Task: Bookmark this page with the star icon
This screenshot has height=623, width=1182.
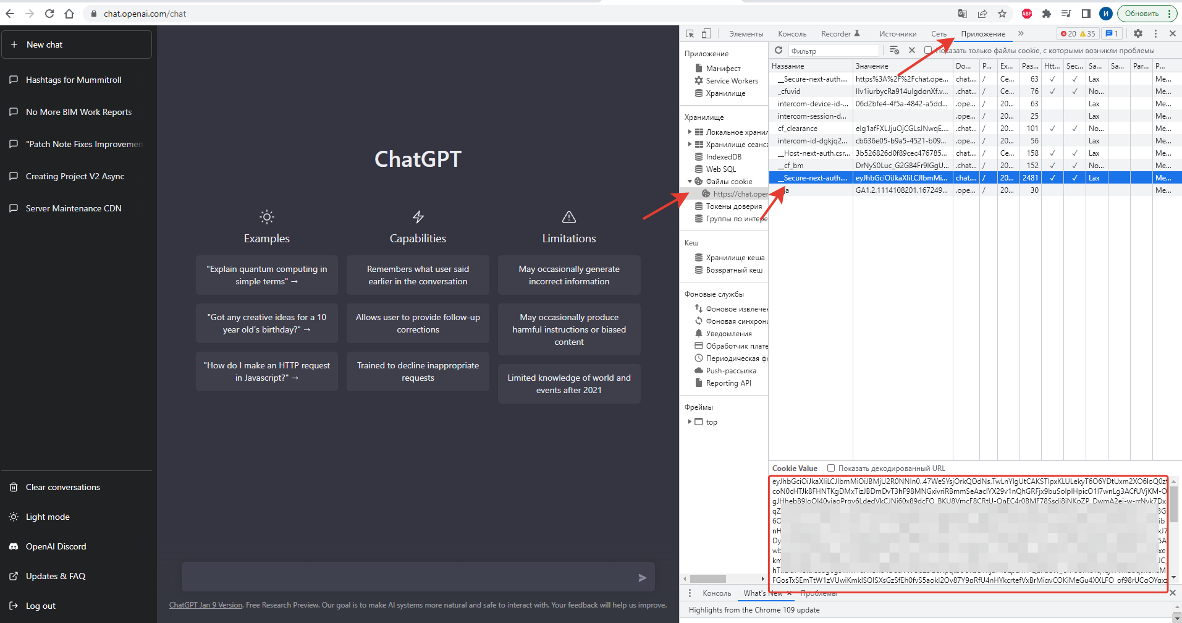Action: (1002, 14)
